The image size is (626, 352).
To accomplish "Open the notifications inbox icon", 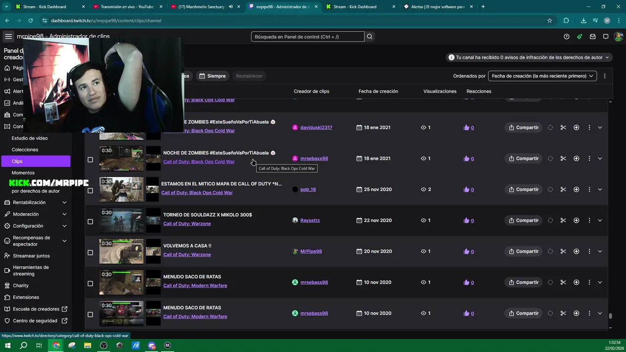I will point(593,37).
